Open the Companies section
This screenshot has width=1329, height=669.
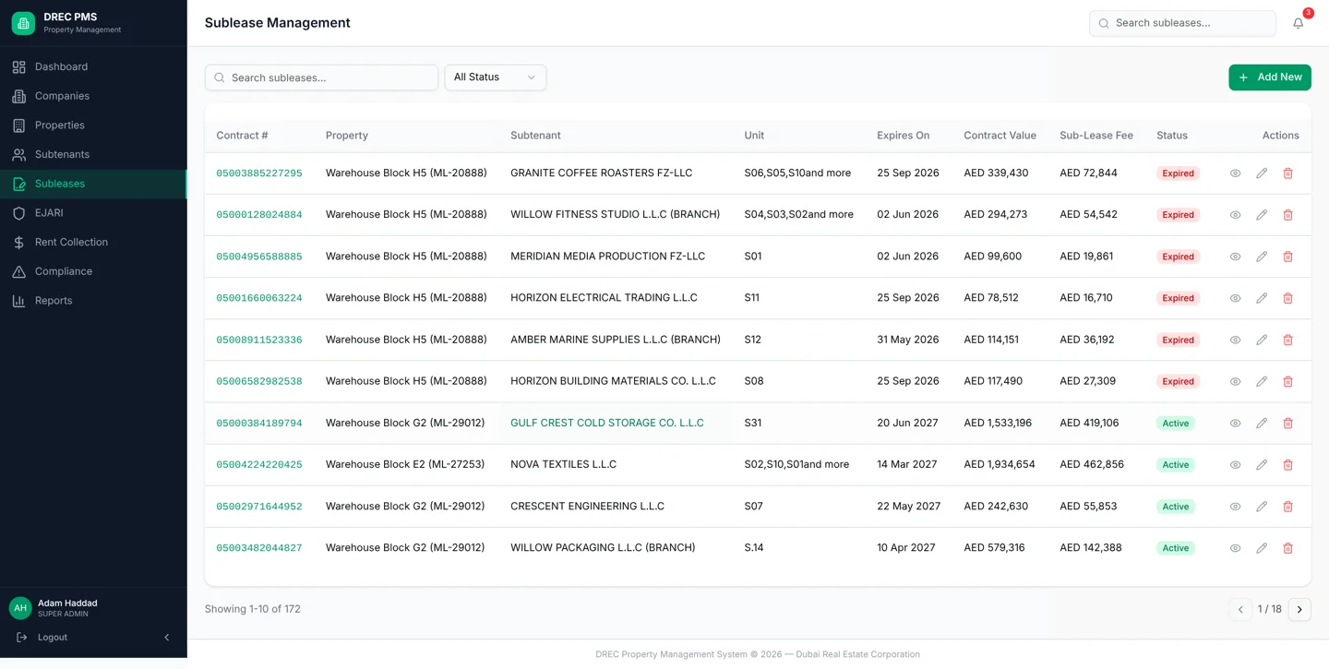(93, 96)
